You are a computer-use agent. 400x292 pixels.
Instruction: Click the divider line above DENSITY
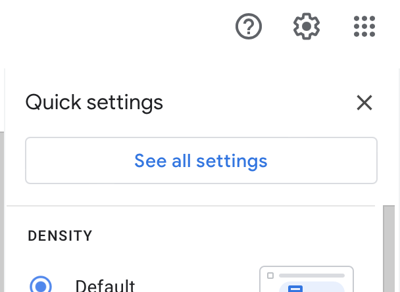pyautogui.click(x=191, y=206)
